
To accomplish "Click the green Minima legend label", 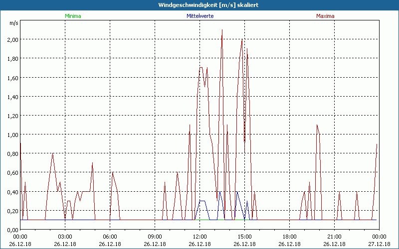I will point(73,16).
